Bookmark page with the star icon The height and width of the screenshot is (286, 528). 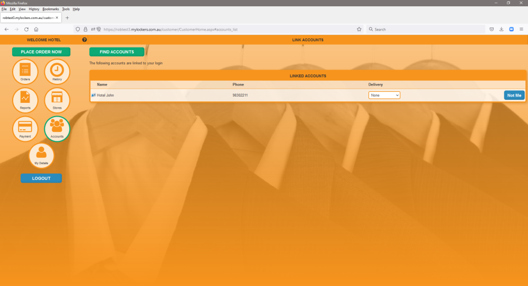point(359,29)
